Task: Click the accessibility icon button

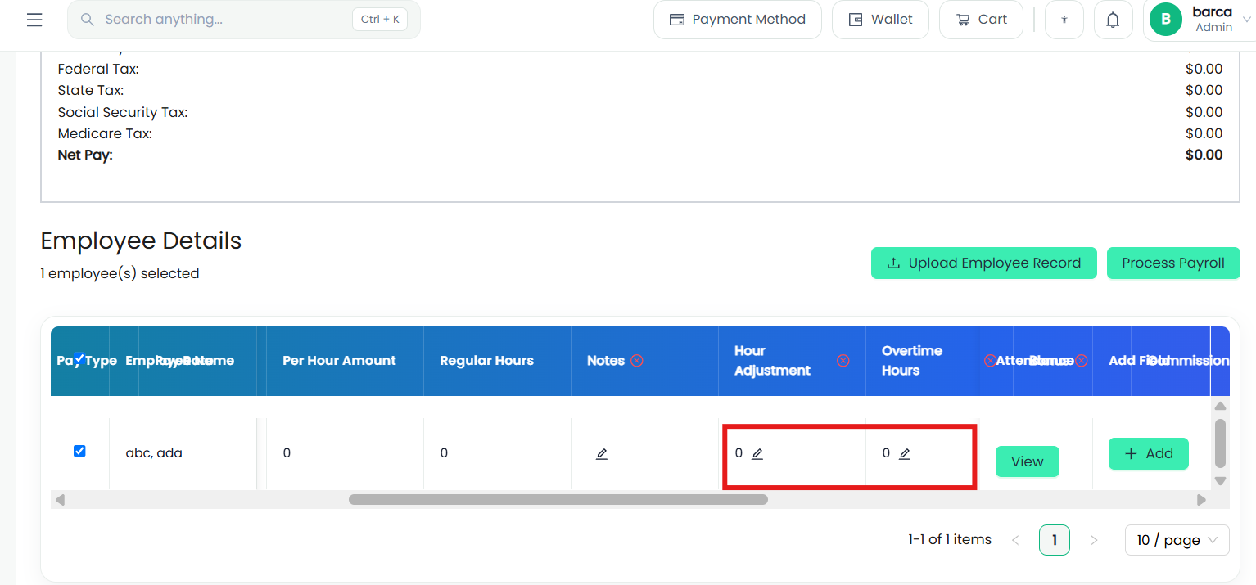Action: click(x=1064, y=20)
